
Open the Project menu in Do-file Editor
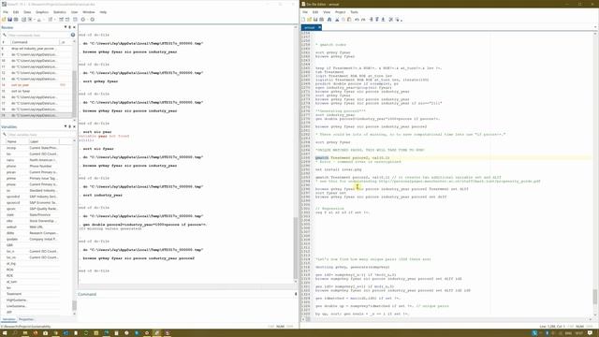[340, 12]
